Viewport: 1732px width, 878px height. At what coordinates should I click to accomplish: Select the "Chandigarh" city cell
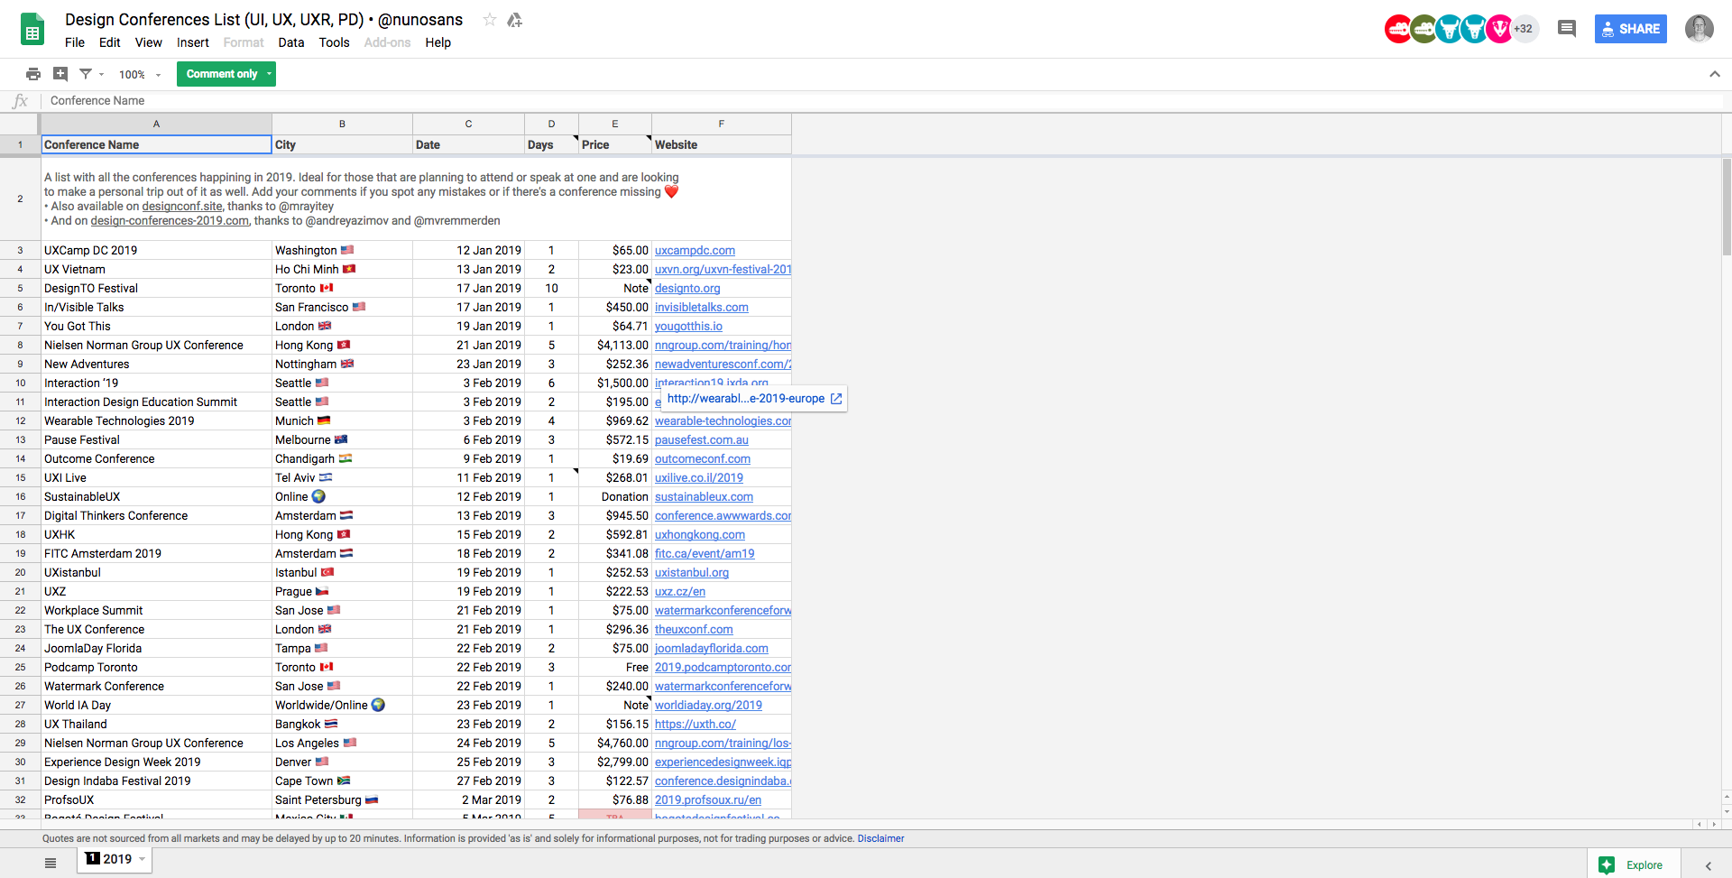coord(342,459)
